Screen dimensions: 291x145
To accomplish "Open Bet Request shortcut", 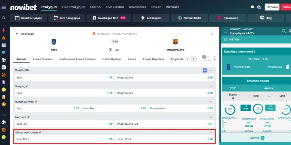I will (151, 18).
